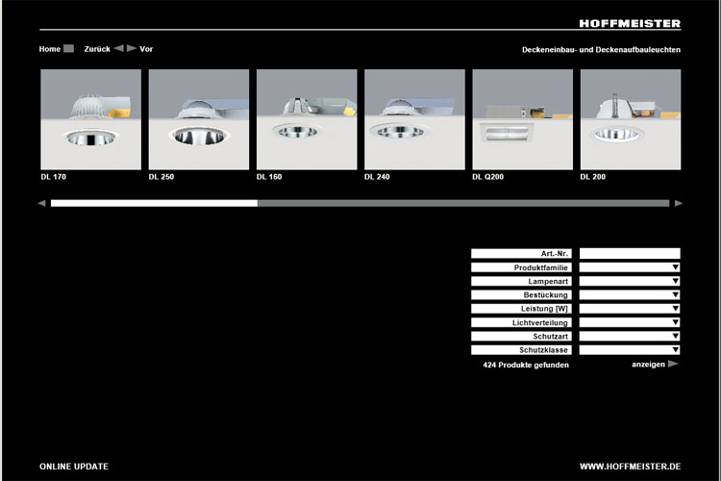Click the Deckeneinbau- und Deckenaufbauleuchten heading

[601, 49]
